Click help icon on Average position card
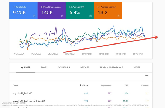Viewport: 165px width, 108px height. pos(119,16)
